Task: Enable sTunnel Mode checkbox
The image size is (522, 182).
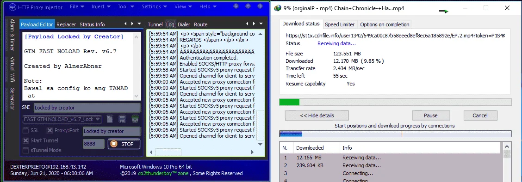Action: pyautogui.click(x=25, y=150)
